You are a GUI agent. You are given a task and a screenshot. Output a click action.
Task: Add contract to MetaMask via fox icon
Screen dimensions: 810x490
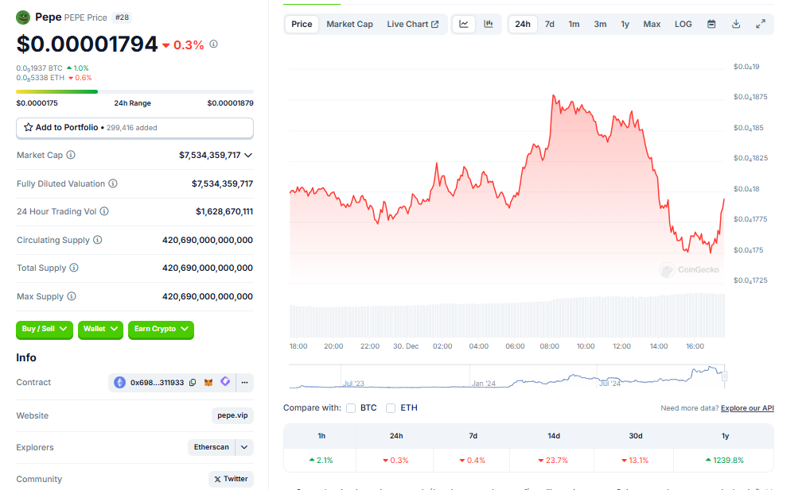click(x=208, y=383)
